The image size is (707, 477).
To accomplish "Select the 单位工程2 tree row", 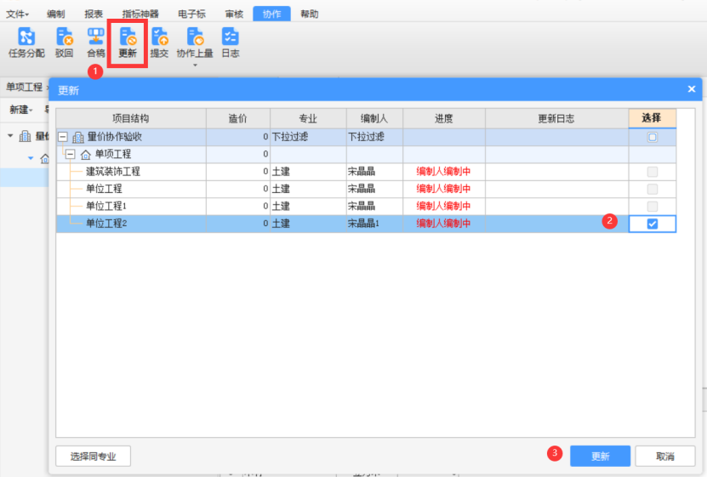I will (106, 224).
